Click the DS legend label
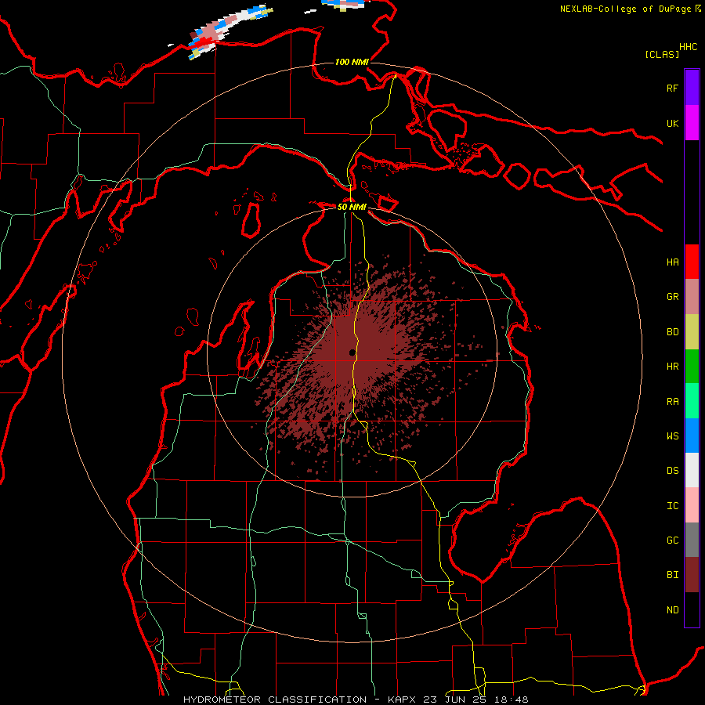 (x=673, y=471)
